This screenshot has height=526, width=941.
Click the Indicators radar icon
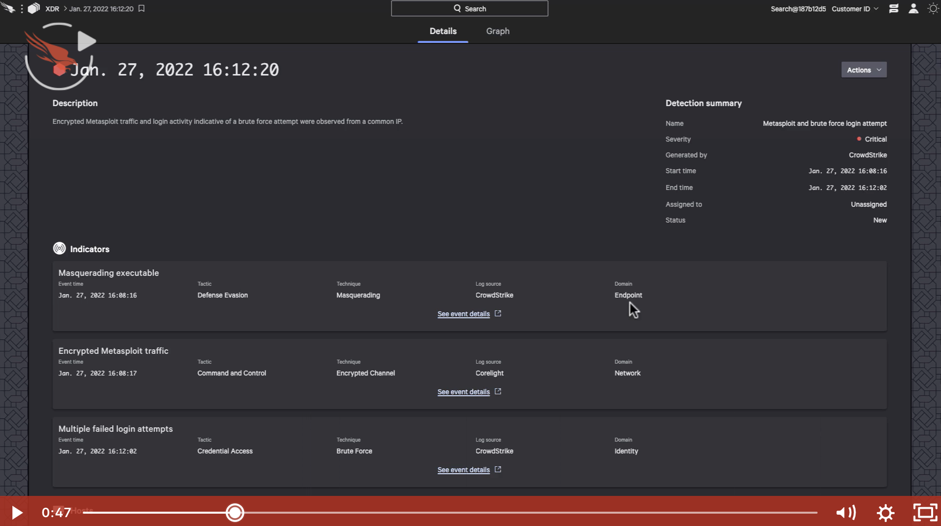pyautogui.click(x=59, y=248)
